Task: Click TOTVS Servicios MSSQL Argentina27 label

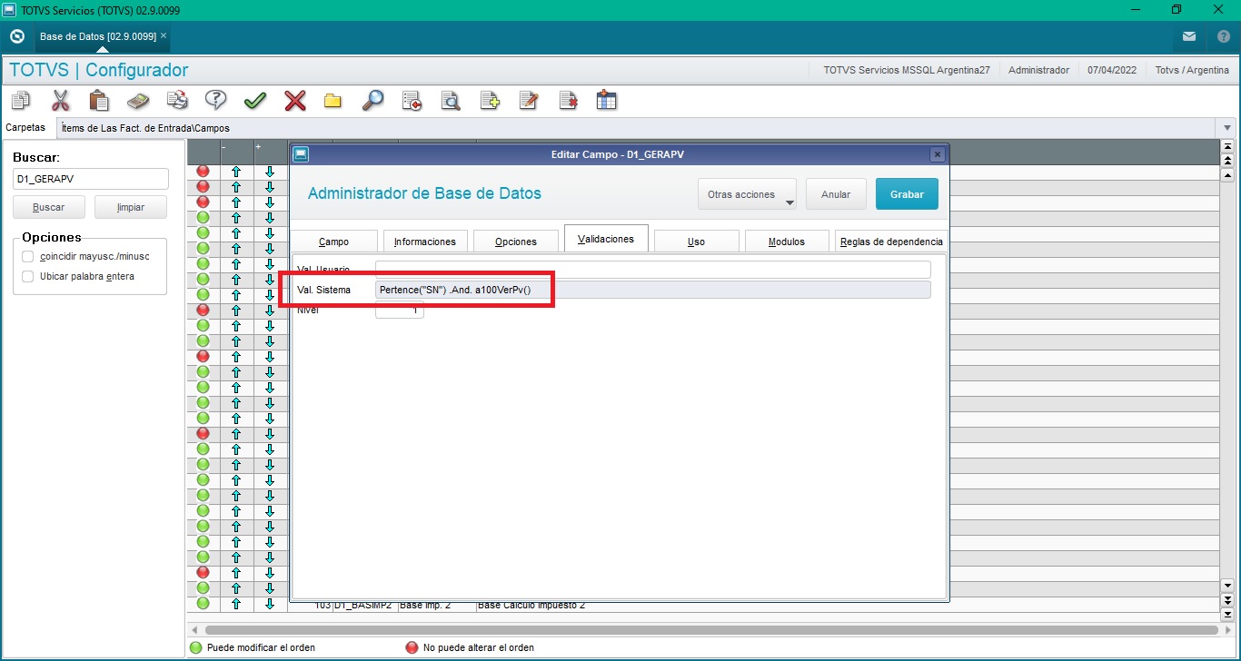Action: click(907, 70)
